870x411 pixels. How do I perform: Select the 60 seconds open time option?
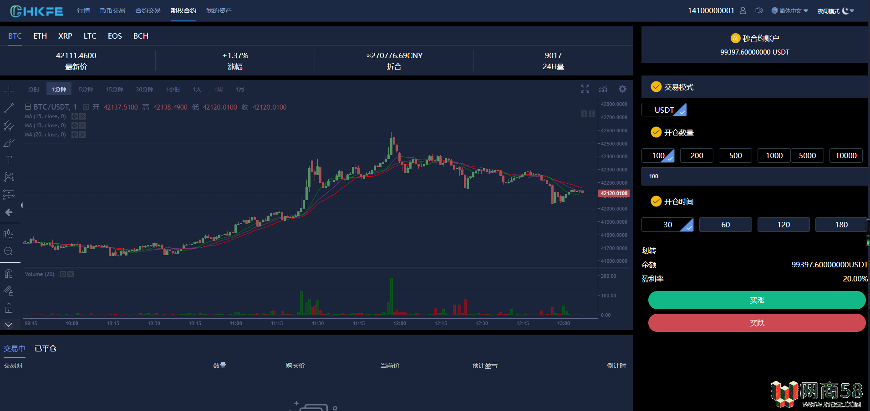pyautogui.click(x=726, y=225)
